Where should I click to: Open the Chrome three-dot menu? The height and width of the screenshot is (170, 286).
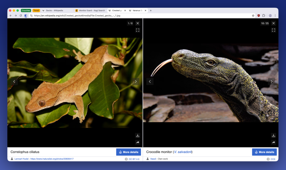(275, 16)
